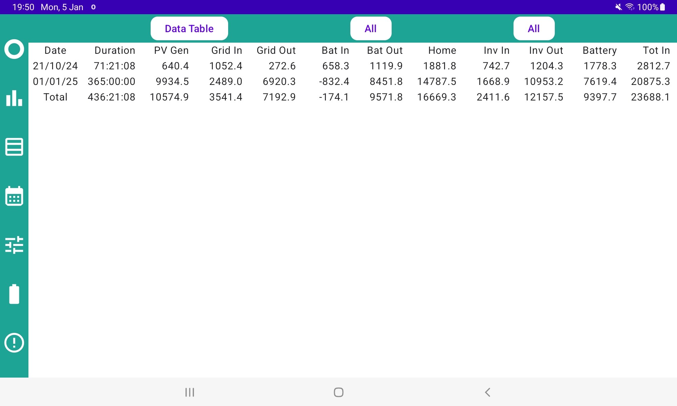Click the Tot In column header

(x=656, y=50)
